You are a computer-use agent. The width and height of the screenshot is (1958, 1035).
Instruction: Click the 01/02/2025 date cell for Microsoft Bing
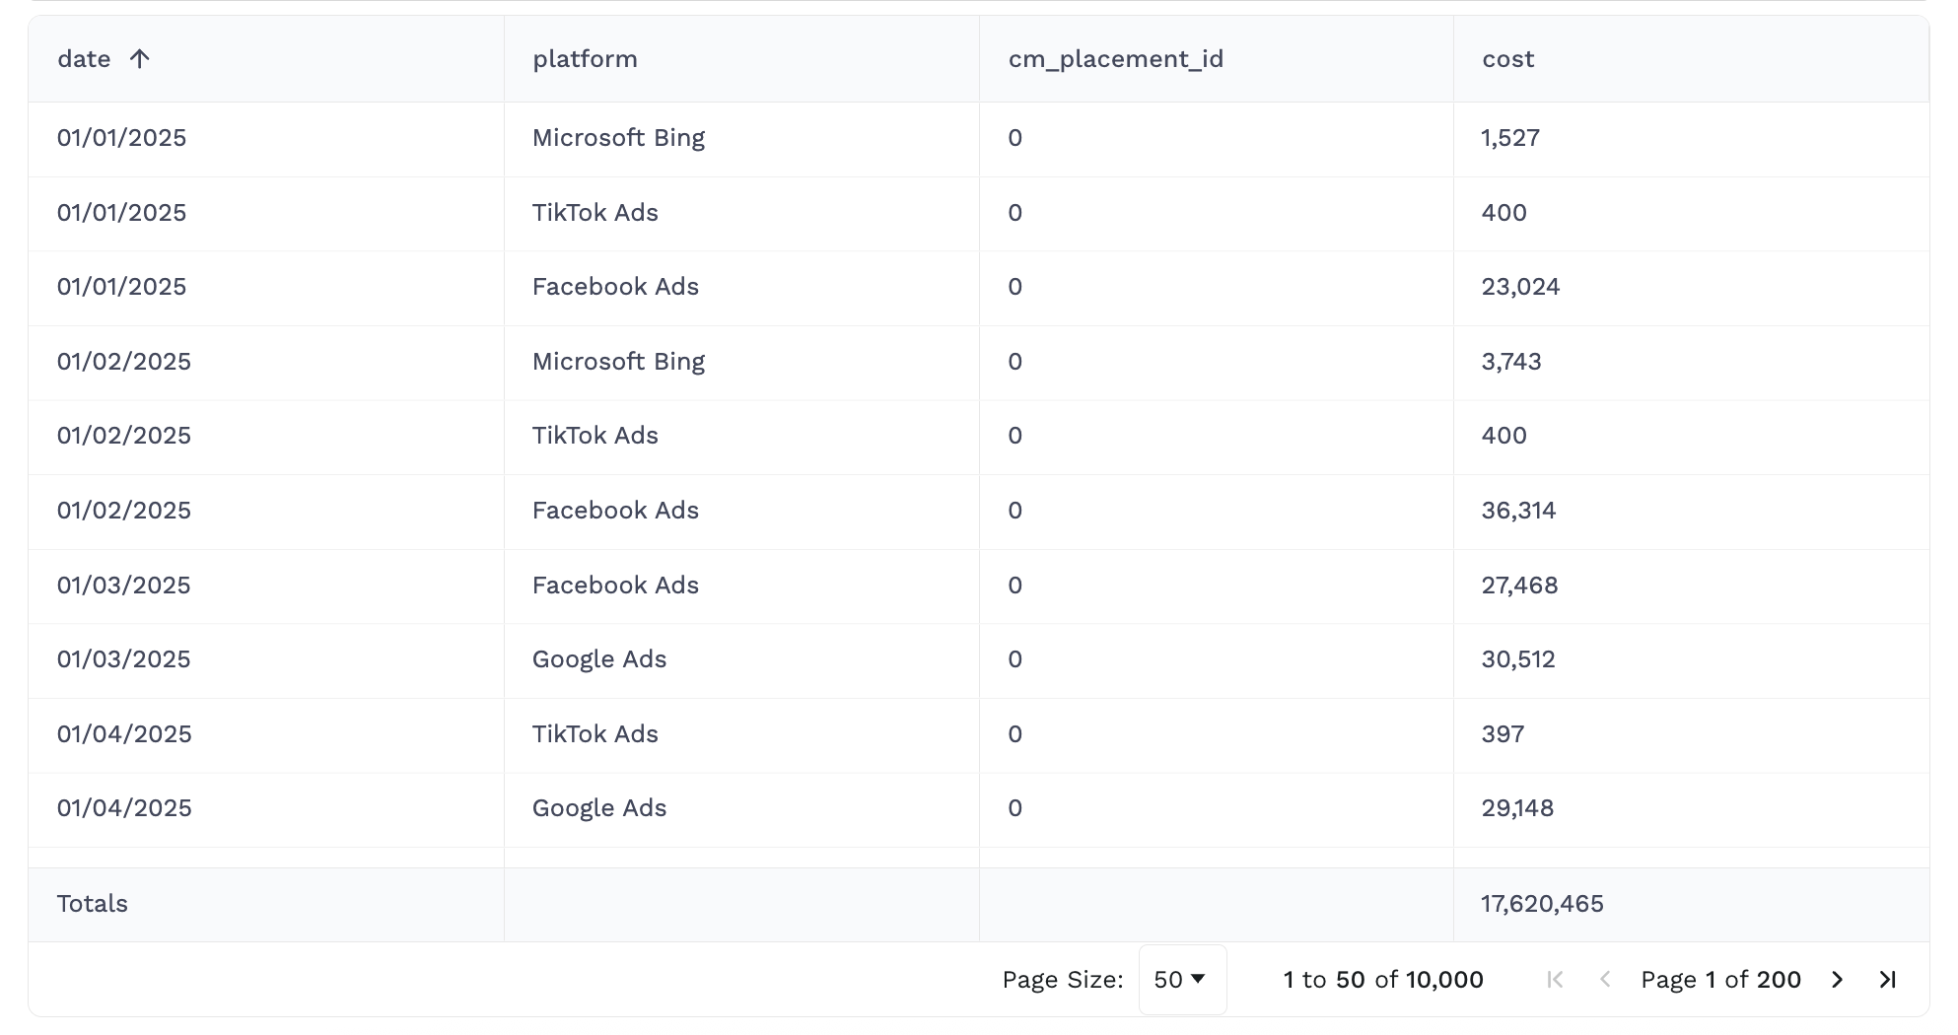tap(124, 362)
